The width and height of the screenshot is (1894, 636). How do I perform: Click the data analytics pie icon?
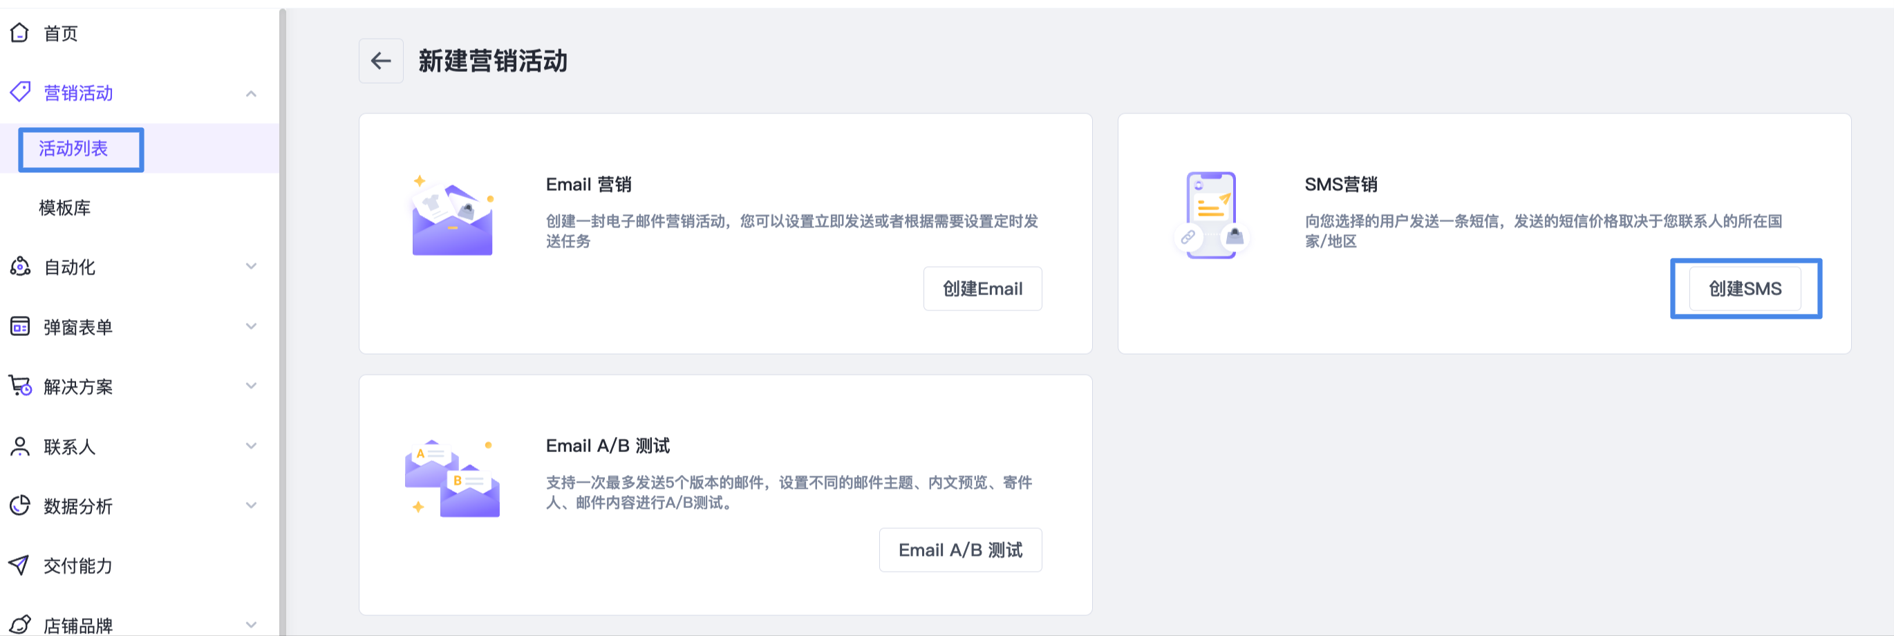pos(20,506)
